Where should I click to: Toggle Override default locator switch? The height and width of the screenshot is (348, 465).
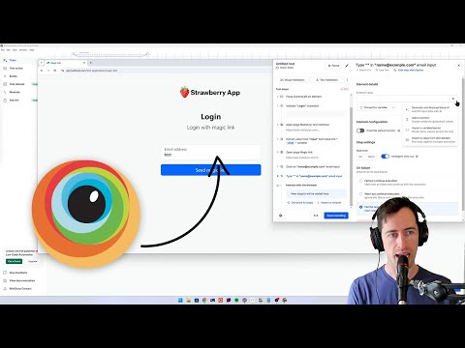360,130
